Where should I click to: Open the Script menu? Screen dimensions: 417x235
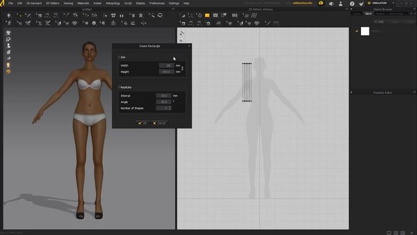pos(128,3)
